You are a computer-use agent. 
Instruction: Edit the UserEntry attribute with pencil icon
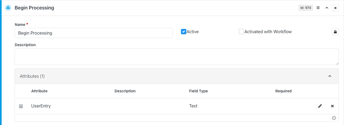320,106
